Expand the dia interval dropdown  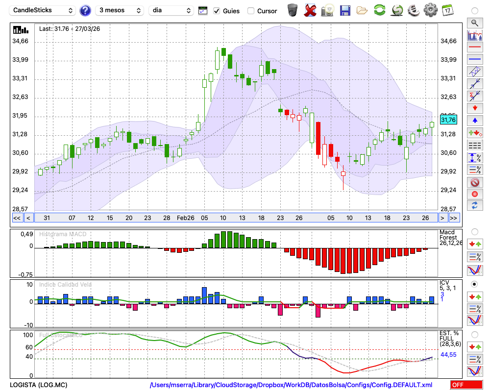[171, 10]
